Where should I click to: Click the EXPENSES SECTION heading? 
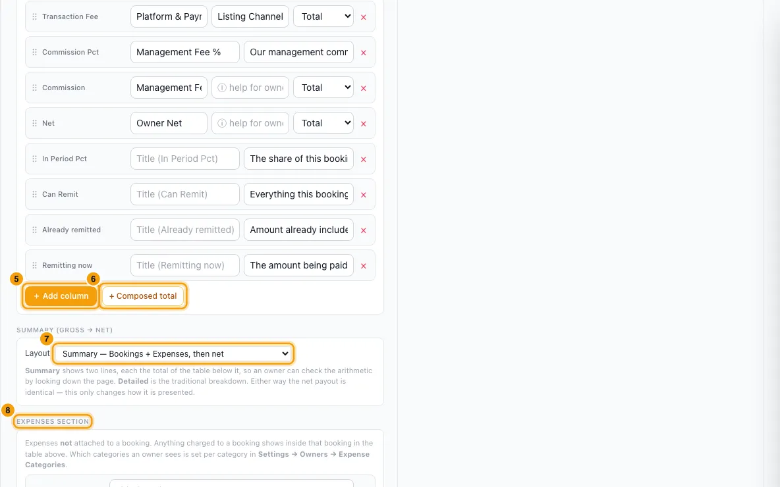coord(53,421)
